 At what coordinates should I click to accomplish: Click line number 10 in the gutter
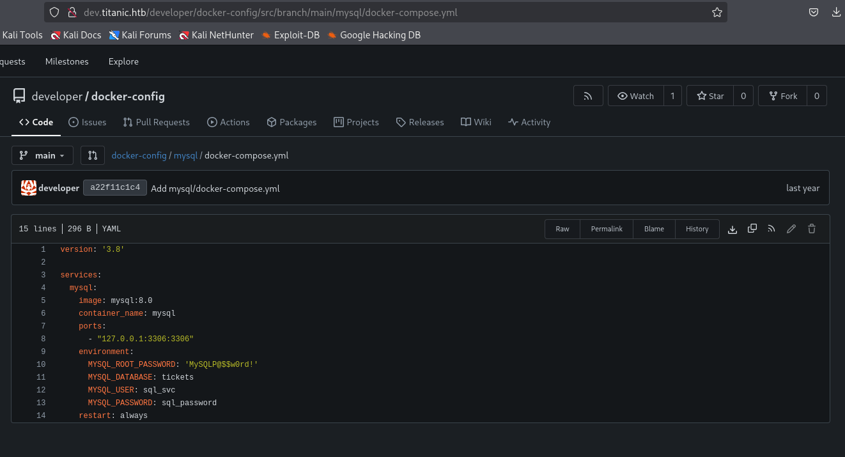click(x=41, y=364)
